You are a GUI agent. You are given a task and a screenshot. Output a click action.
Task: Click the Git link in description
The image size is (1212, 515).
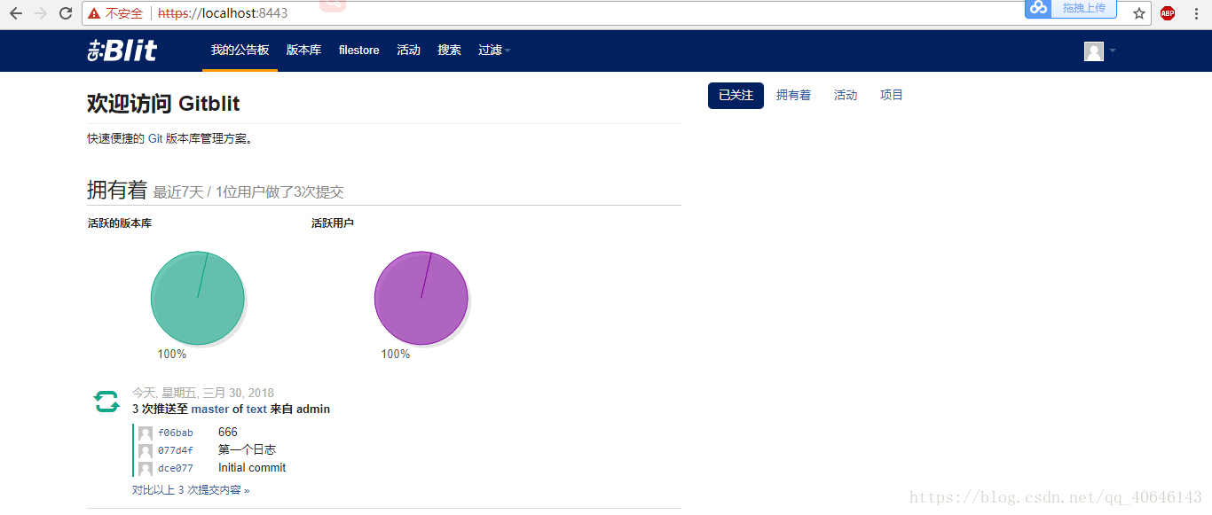click(155, 139)
